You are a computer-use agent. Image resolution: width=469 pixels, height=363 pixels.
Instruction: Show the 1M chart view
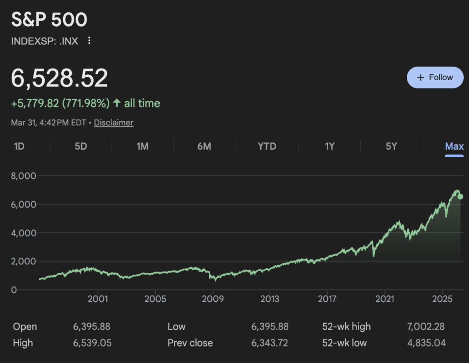click(142, 146)
